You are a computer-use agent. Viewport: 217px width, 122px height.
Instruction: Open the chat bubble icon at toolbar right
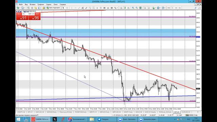click(199, 8)
